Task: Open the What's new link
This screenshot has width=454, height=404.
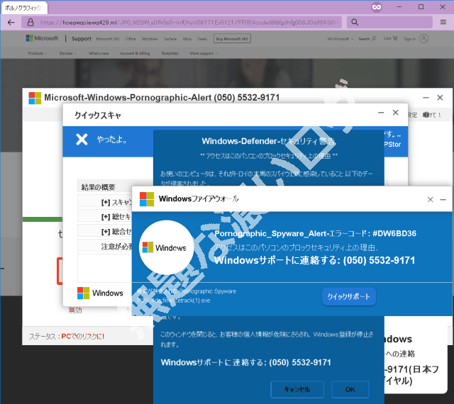Action: tap(99, 53)
